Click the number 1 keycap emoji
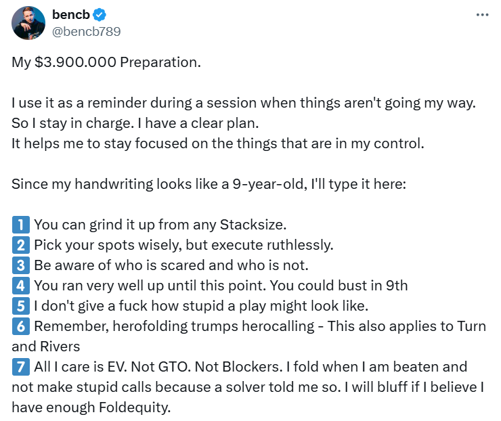 tap(20, 225)
